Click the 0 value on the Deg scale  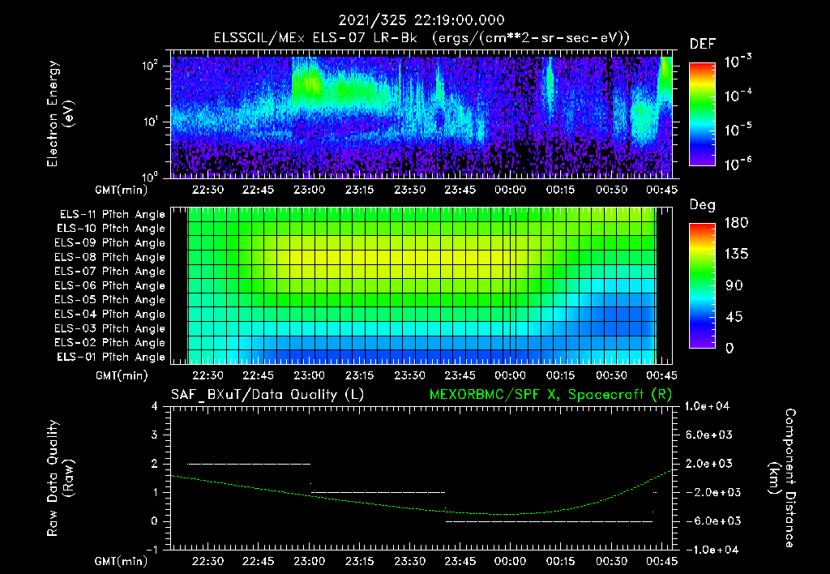729,349
